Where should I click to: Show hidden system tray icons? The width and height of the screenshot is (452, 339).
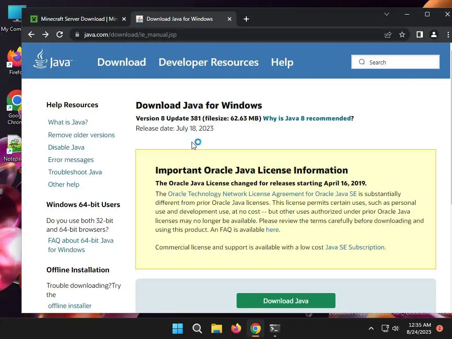click(371, 328)
